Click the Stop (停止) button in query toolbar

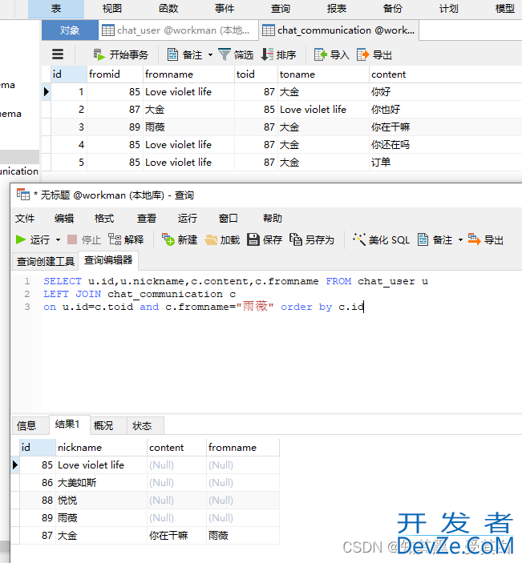click(84, 239)
